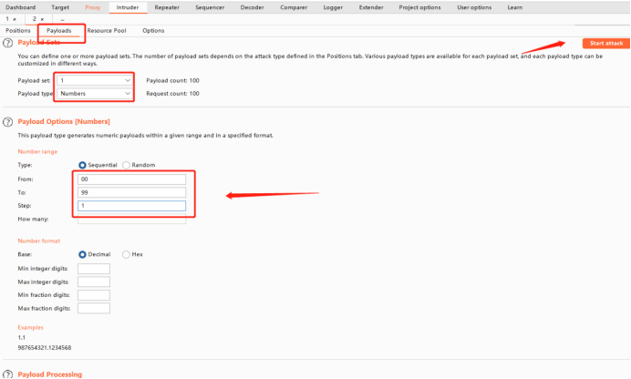Screen dimensions: 631x379
Task: Go to the Repeater tab
Action: (x=167, y=7)
